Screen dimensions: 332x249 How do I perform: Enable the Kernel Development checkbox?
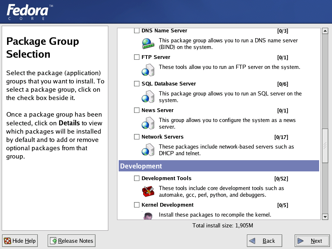(x=137, y=205)
